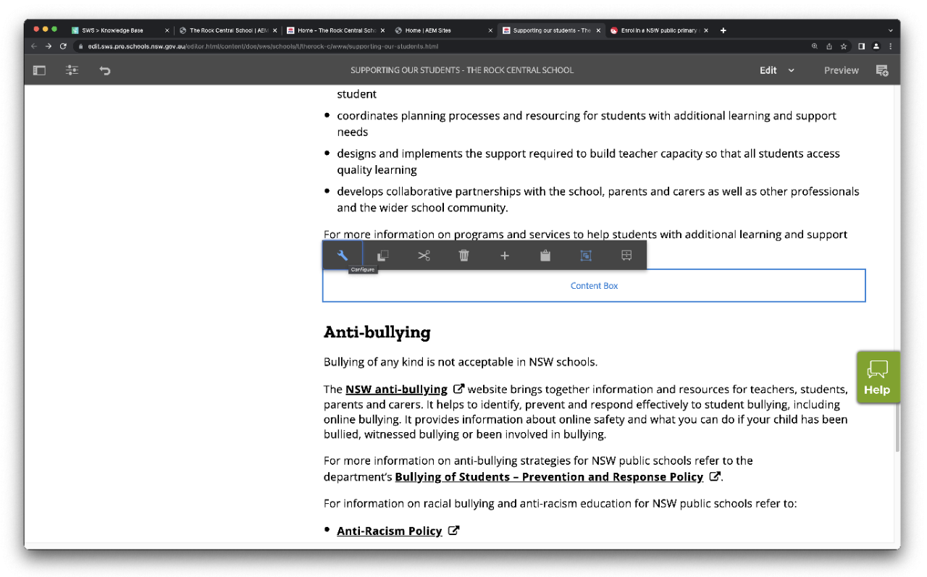Reload the current browser page
This screenshot has width=927, height=577.
pyautogui.click(x=63, y=46)
